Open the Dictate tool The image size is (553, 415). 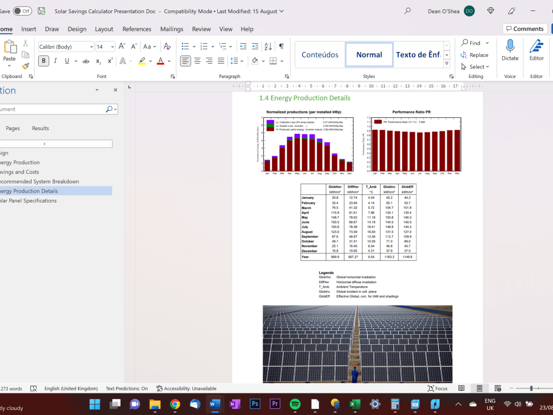(x=509, y=49)
